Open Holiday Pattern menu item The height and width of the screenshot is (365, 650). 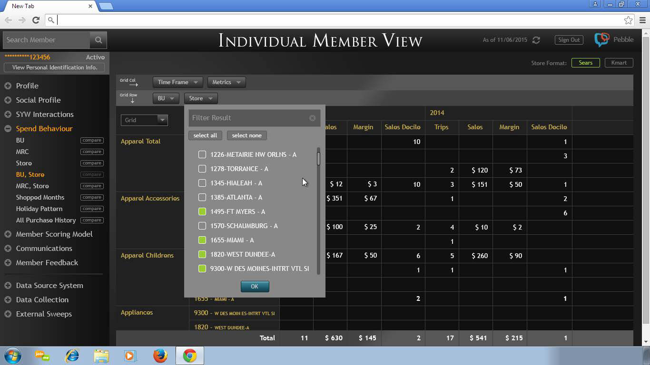[x=39, y=209]
